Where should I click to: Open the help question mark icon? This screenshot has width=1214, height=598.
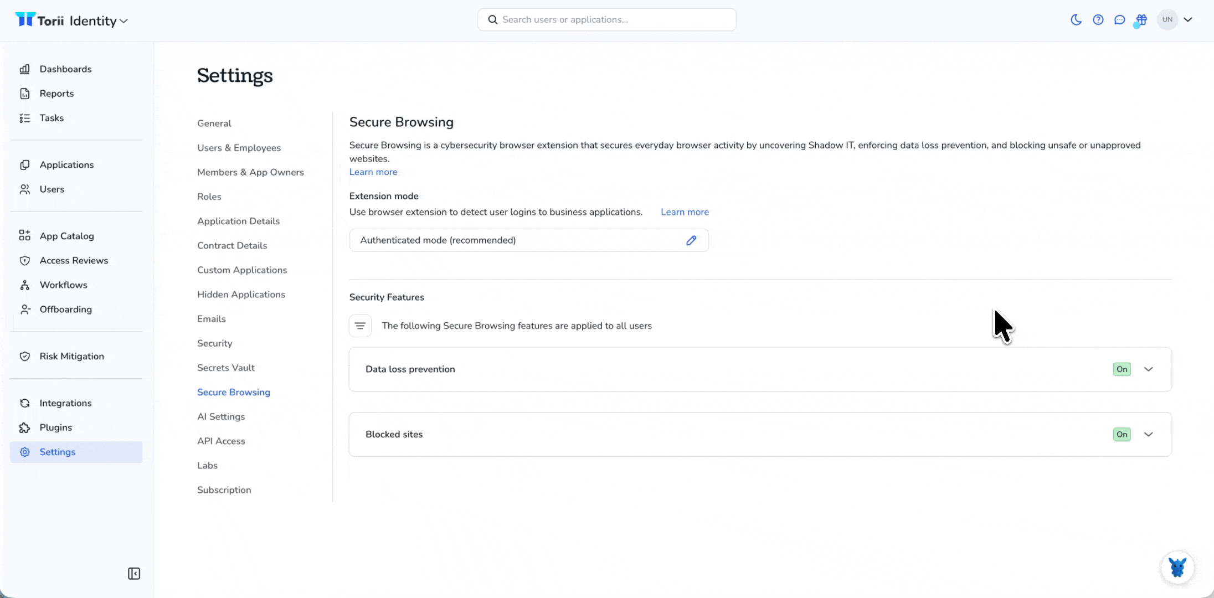tap(1098, 19)
